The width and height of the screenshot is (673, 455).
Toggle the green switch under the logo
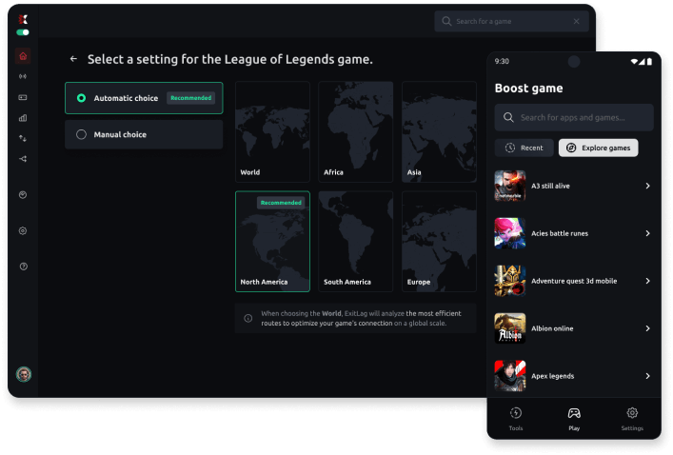(23, 32)
